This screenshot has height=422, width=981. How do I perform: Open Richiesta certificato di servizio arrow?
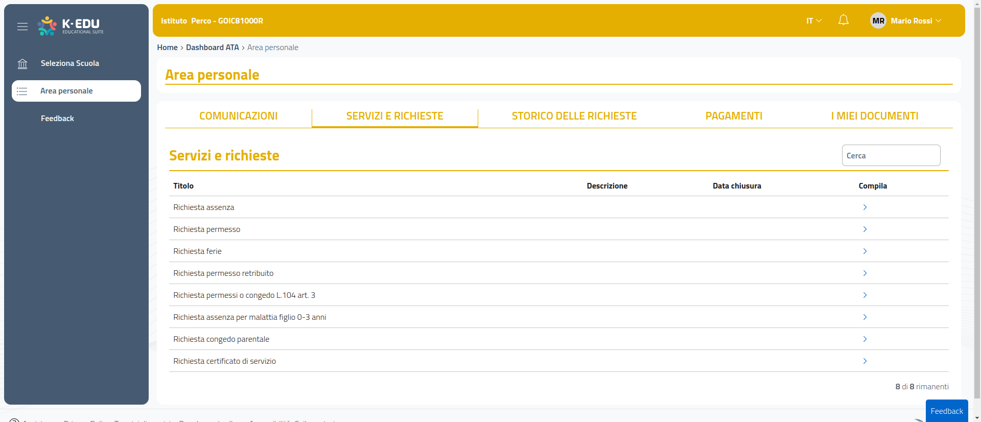[x=865, y=361]
